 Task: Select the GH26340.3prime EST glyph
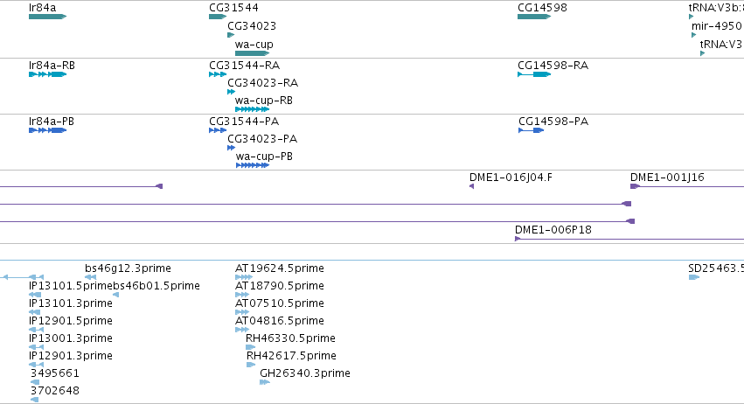coord(265,382)
